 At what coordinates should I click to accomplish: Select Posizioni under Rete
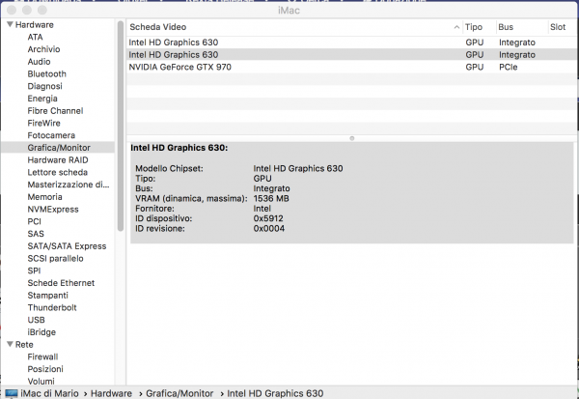[x=45, y=369]
